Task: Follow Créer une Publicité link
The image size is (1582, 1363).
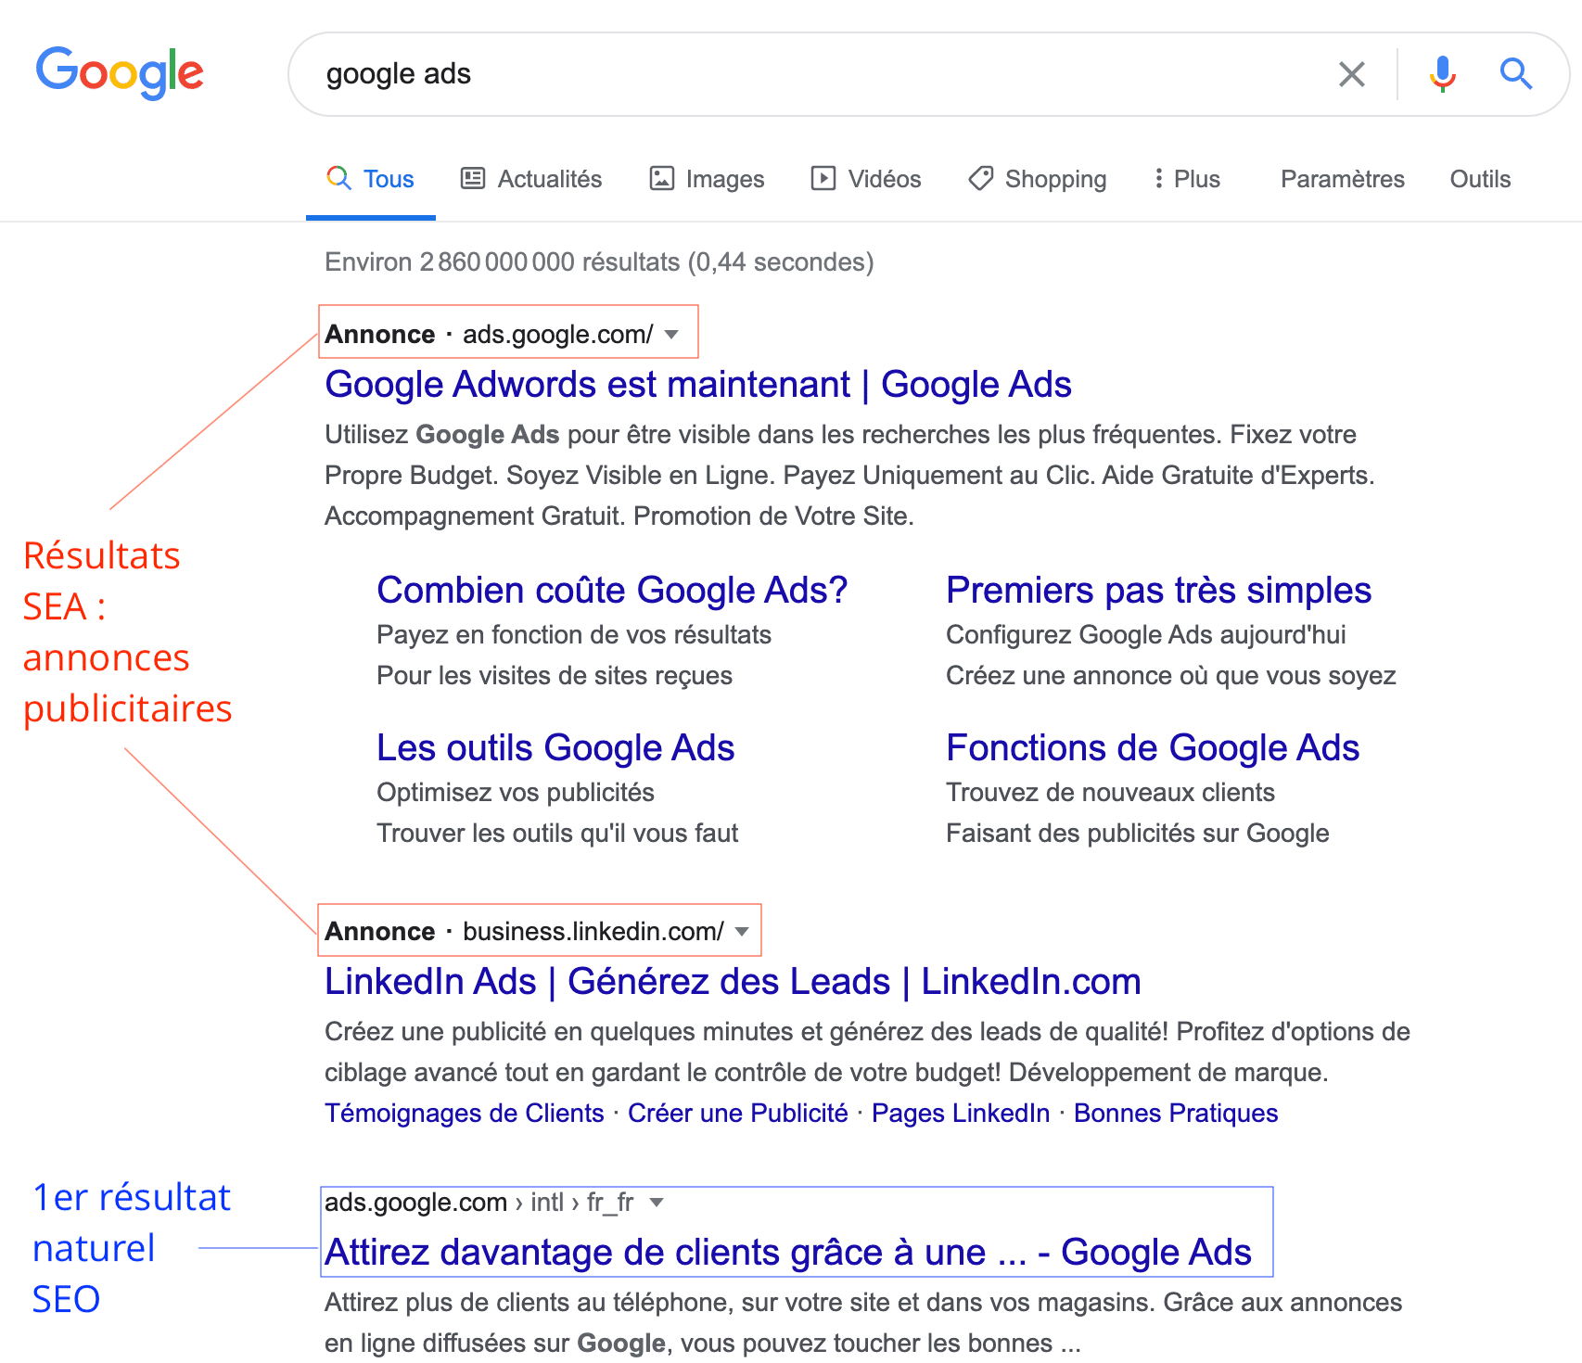Action: point(738,1113)
